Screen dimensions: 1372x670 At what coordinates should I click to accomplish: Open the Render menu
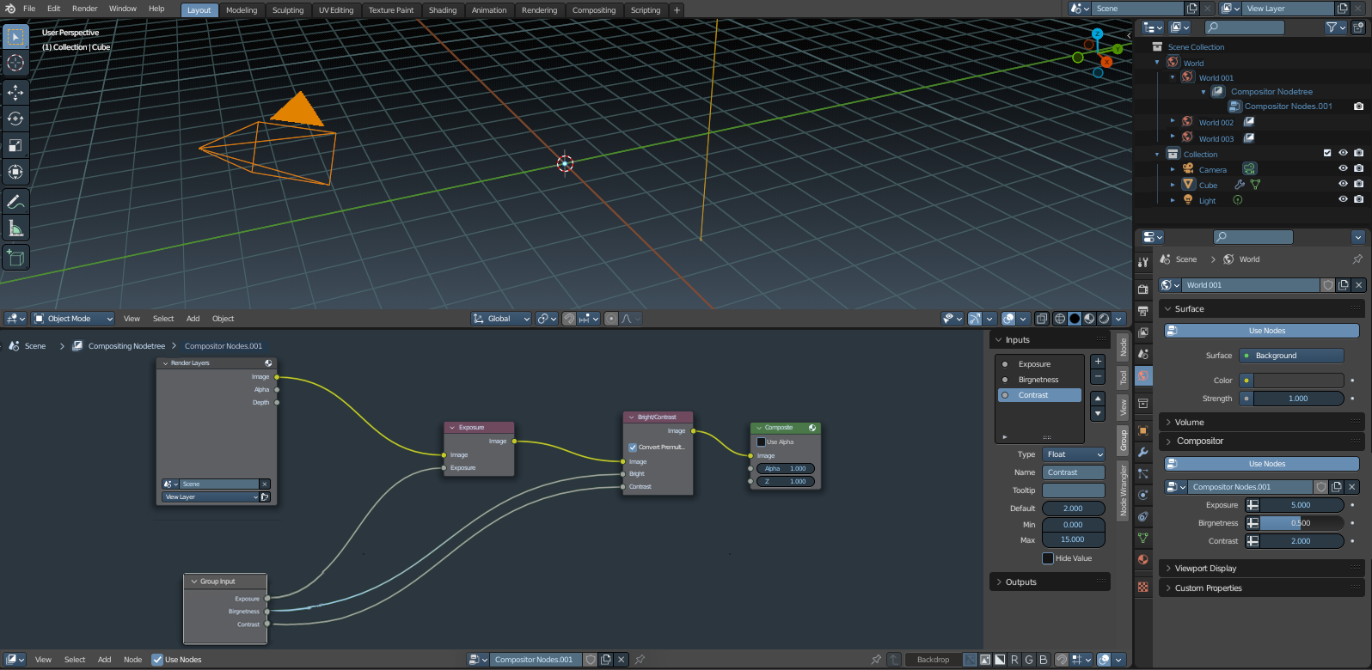pyautogui.click(x=85, y=9)
